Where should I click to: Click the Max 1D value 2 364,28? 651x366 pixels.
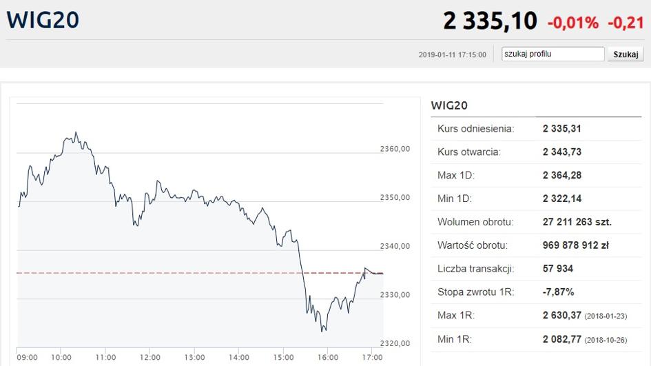(562, 176)
